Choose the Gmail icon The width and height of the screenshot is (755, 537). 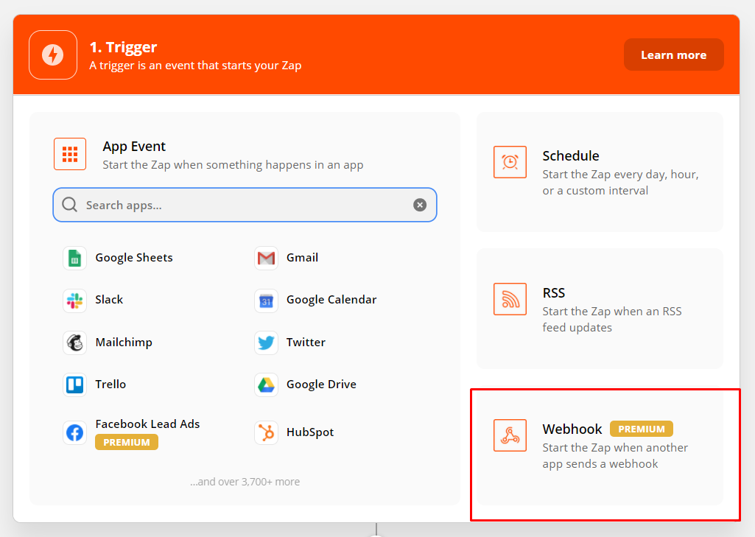(x=266, y=258)
